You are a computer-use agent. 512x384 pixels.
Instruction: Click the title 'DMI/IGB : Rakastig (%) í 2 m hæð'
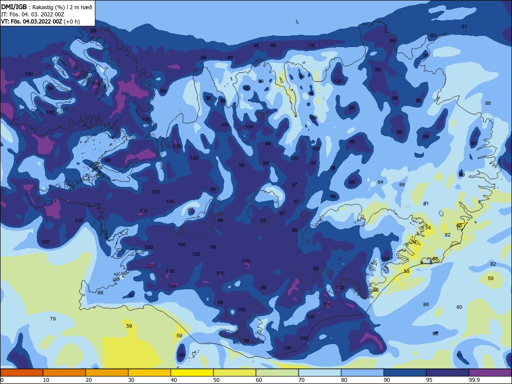click(47, 7)
